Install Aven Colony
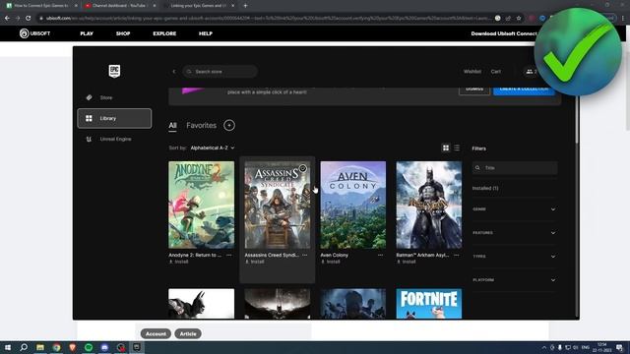630x354 pixels. (331, 262)
